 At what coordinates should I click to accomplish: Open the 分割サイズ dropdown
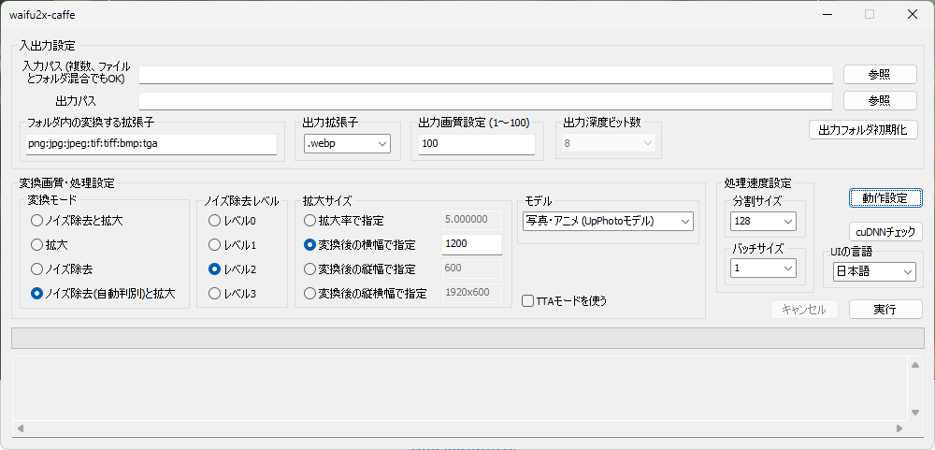[762, 222]
